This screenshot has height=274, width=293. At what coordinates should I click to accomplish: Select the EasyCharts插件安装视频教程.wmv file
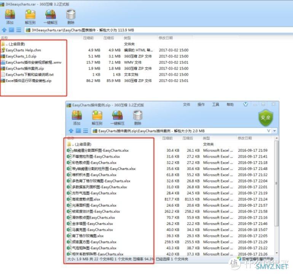[31, 62]
